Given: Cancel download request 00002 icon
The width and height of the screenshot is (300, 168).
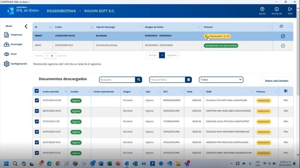Looking at the screenshot, I should (283, 36).
